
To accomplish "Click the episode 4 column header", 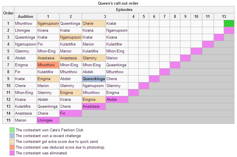I will [133, 16].
